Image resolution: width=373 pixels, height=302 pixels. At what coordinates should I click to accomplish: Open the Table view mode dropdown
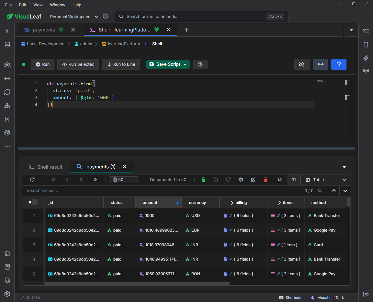(x=325, y=180)
